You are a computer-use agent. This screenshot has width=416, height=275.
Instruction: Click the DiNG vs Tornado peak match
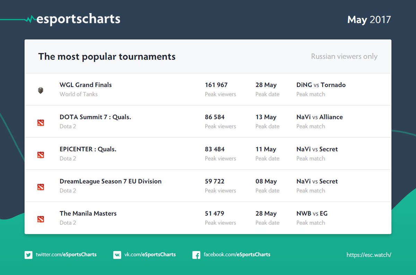321,85
